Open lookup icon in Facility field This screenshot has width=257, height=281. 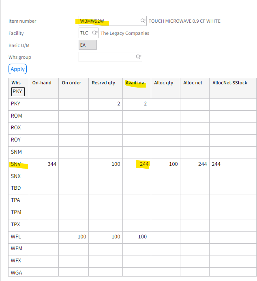pyautogui.click(x=94, y=33)
